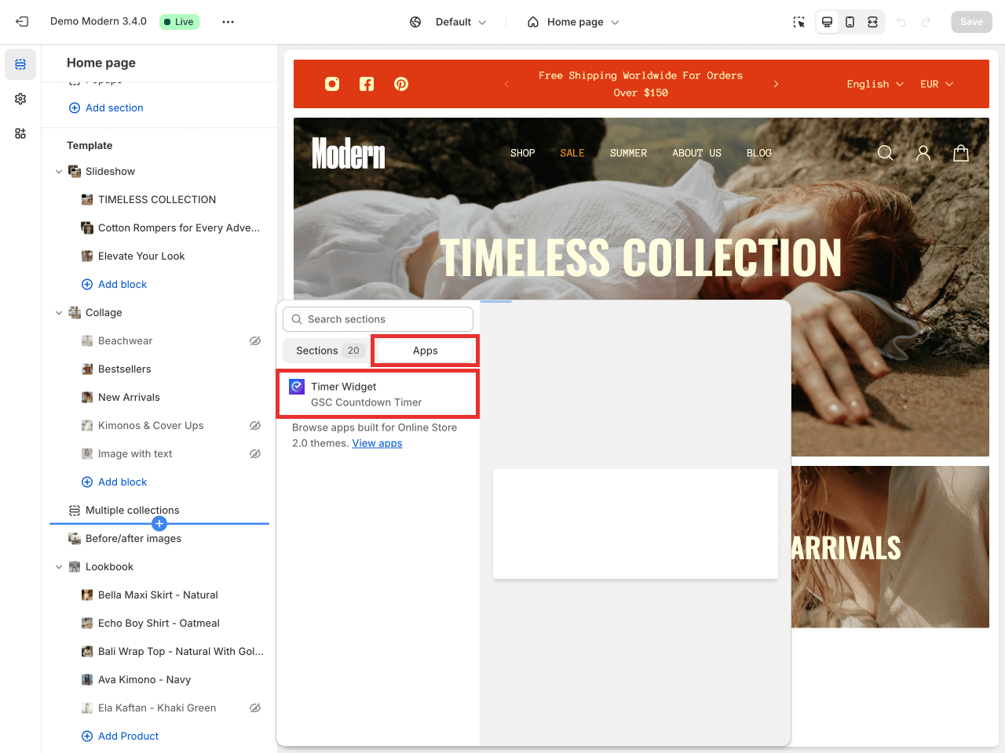The image size is (1005, 753).
Task: Open theme settings gear icon
Action: click(x=20, y=99)
